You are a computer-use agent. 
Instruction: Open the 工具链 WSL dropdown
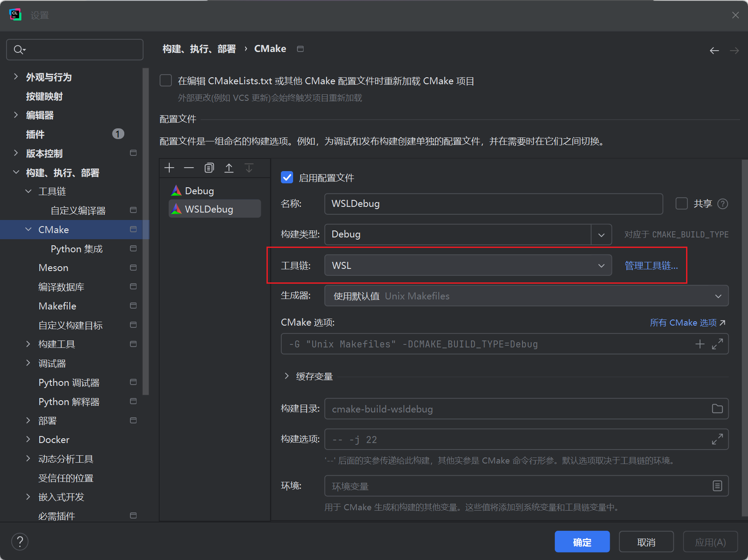(468, 265)
